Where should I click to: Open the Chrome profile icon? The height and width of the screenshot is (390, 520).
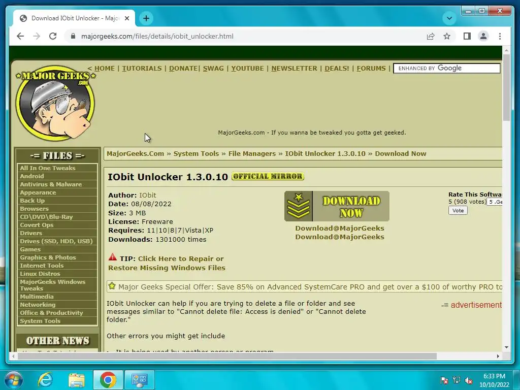[483, 36]
